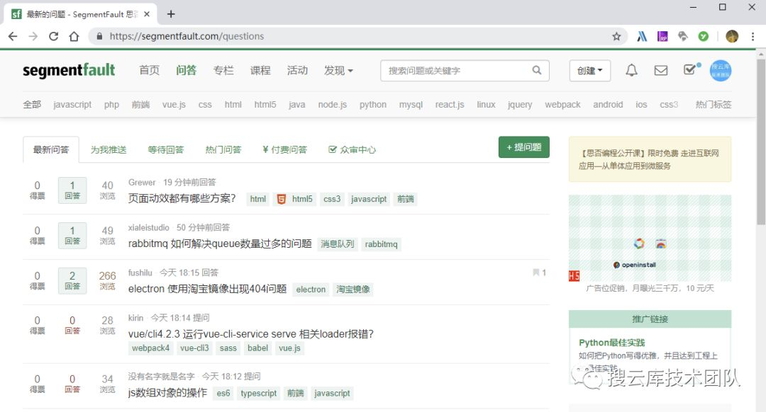Filter by php tag
766x412 pixels.
[111, 104]
